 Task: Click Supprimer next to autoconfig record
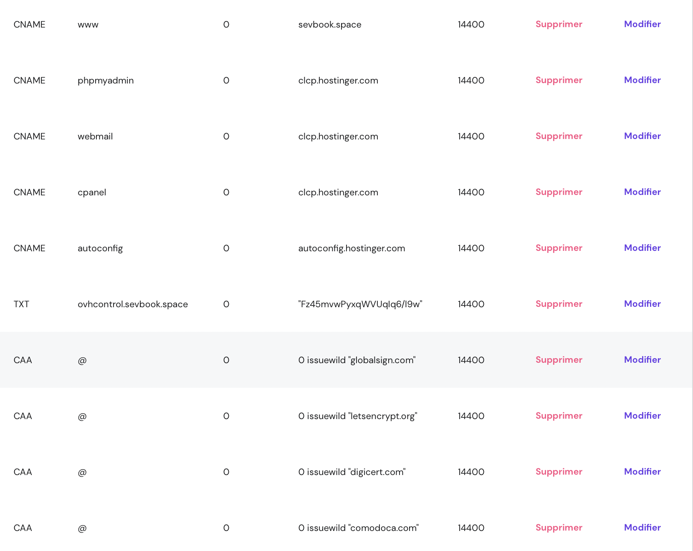pyautogui.click(x=559, y=248)
